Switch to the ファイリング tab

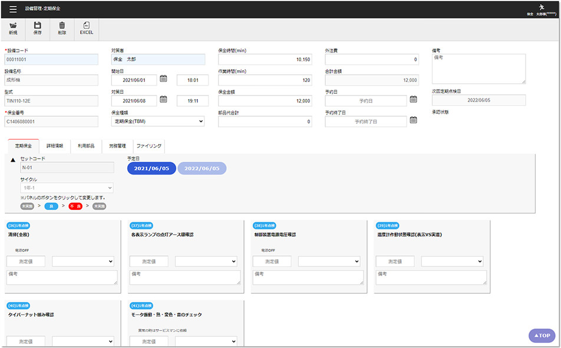149,146
